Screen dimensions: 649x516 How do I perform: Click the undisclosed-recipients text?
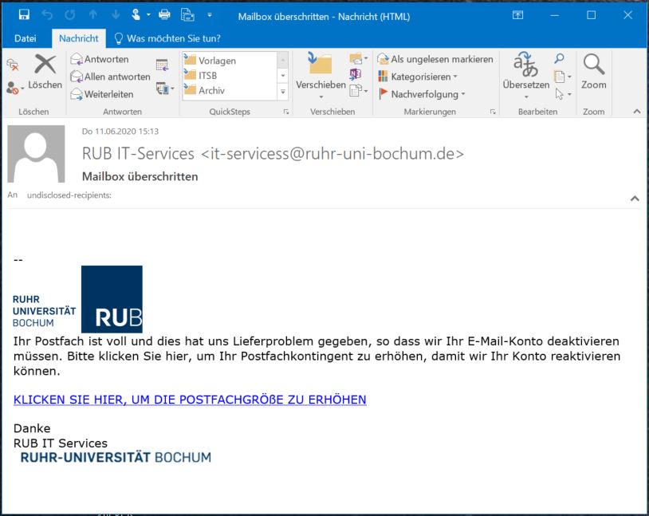pyautogui.click(x=69, y=195)
